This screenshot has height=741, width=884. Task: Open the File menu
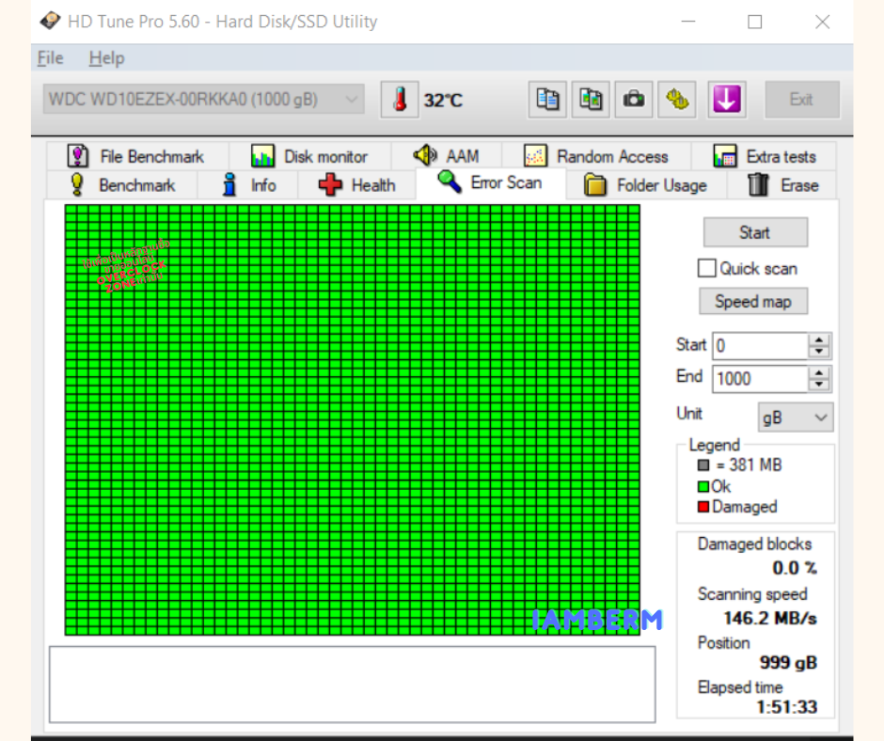[50, 58]
